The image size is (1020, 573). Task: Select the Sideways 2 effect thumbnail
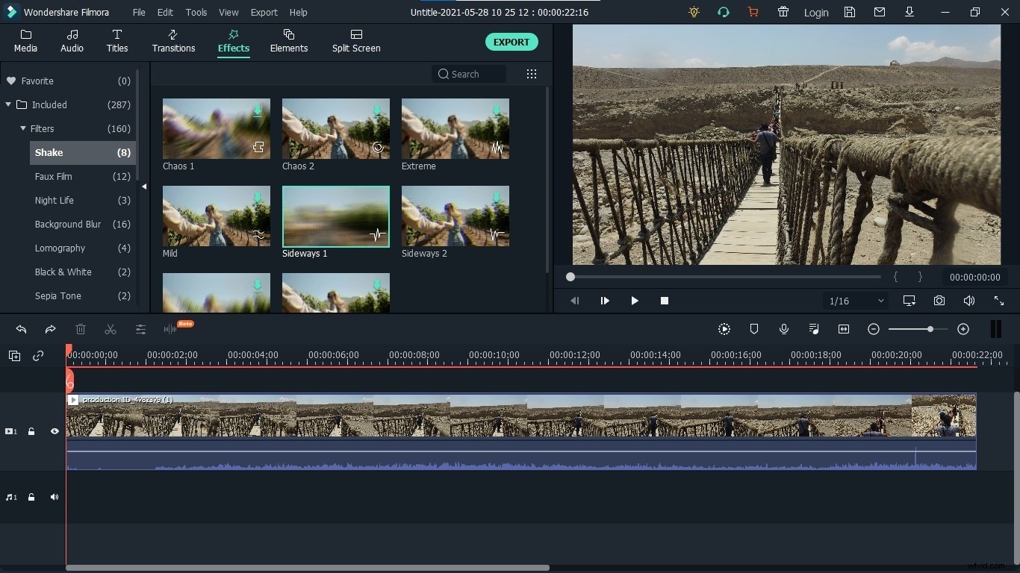(x=455, y=216)
